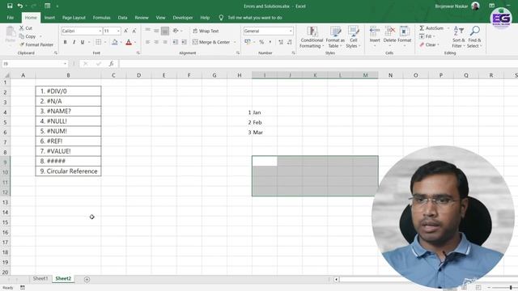Cut the selected cells
Image resolution: width=518 pixels, height=291 pixels.
(26, 28)
